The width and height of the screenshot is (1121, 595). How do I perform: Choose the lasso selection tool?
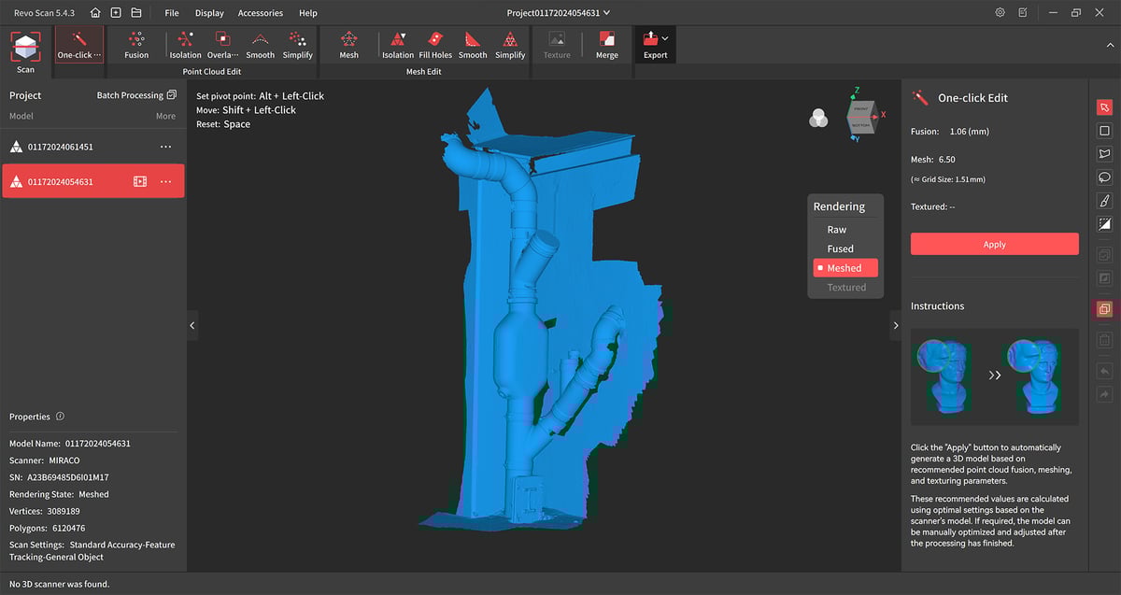pyautogui.click(x=1104, y=177)
